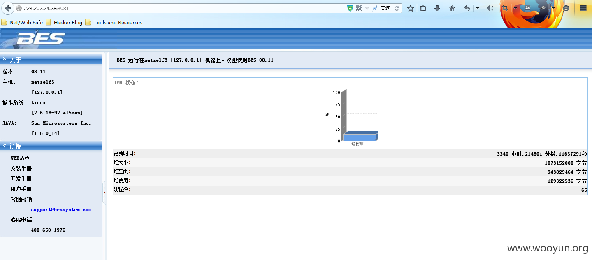Open dropdown next to undo arrow
This screenshot has height=260, width=592.
point(477,8)
